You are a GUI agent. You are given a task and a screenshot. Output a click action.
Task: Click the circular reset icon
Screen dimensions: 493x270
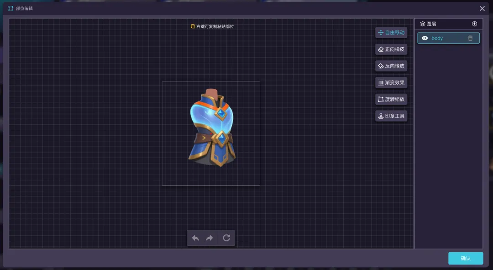pyautogui.click(x=226, y=238)
